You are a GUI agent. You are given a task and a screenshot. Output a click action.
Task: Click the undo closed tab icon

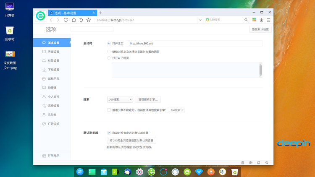click(81, 20)
